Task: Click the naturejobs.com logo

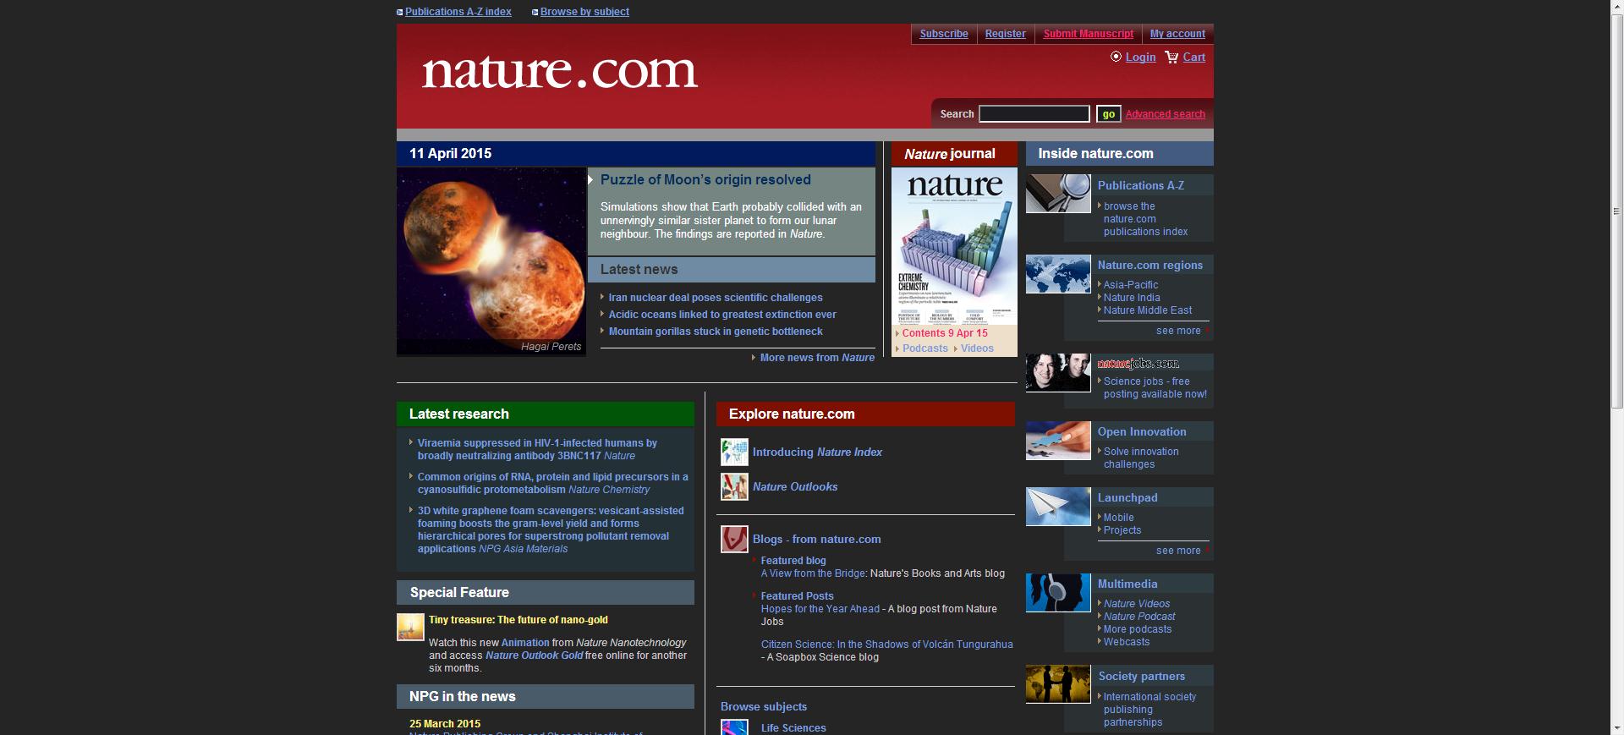Action: coord(1138,364)
